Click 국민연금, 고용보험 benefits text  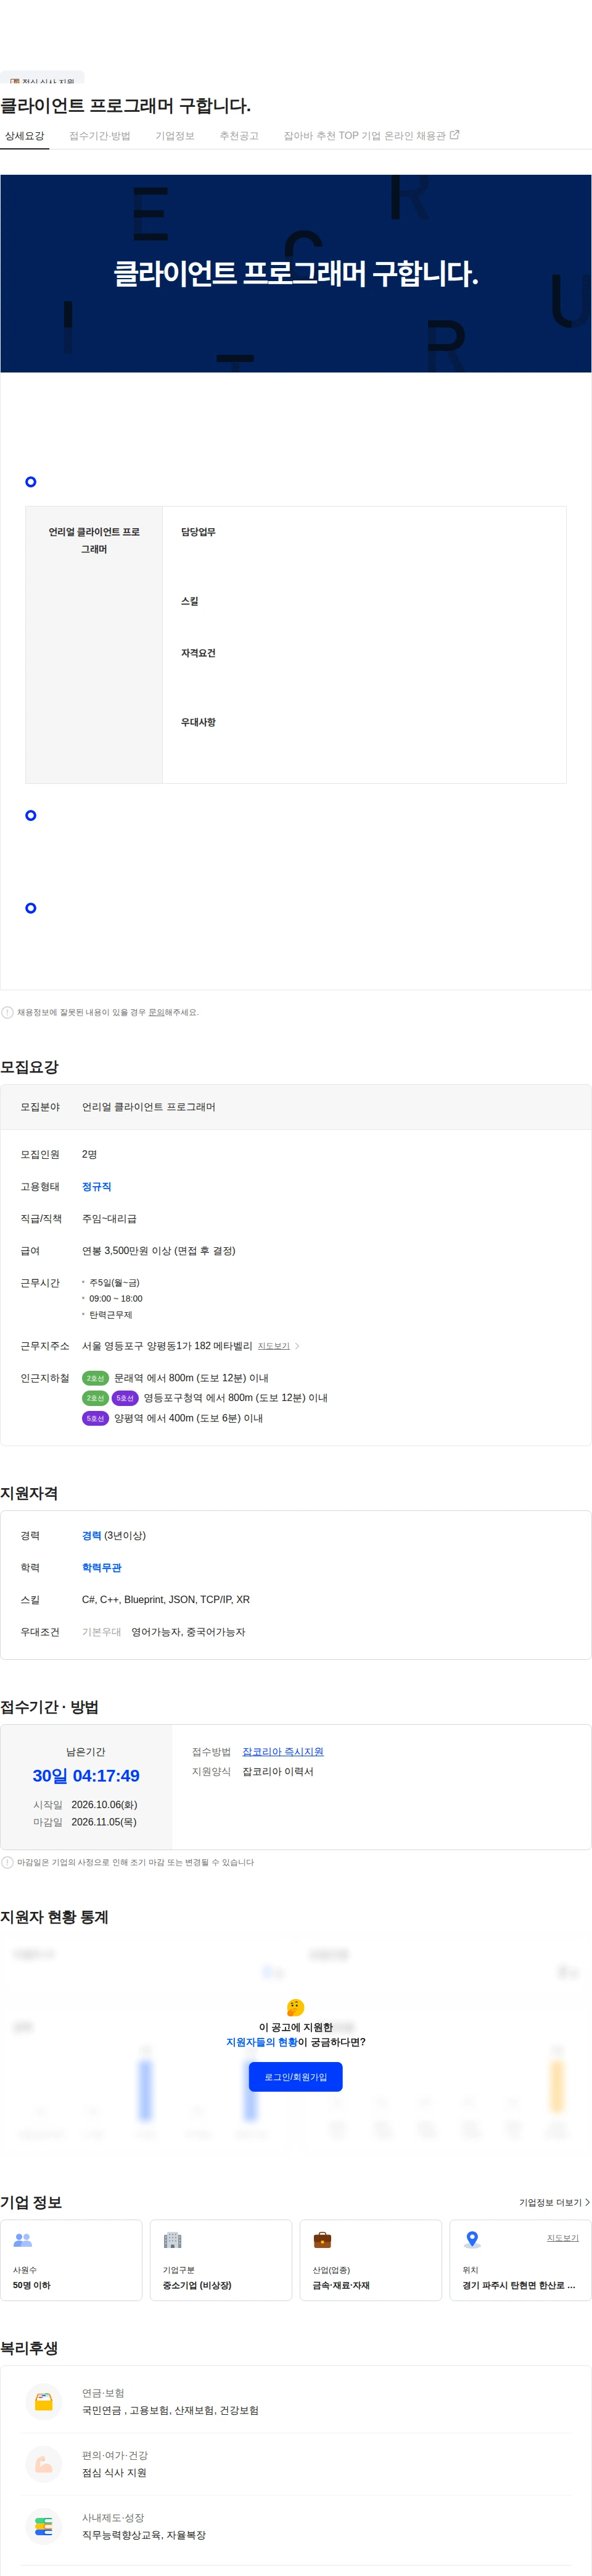[170, 2410]
